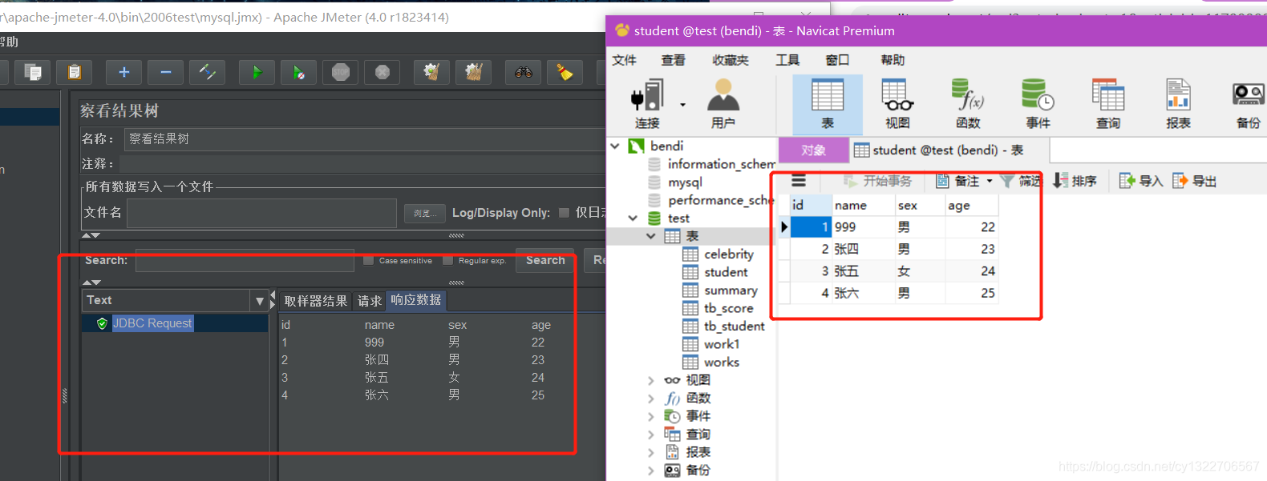
Task: Select JDBC Request in the results tree
Action: click(x=152, y=323)
